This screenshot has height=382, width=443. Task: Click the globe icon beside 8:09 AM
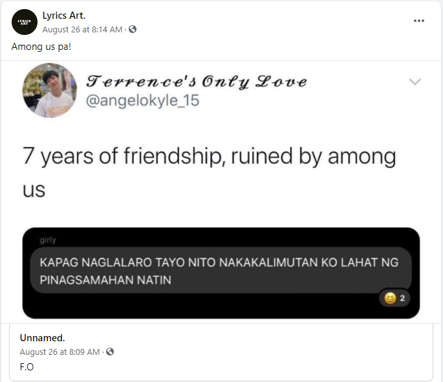tap(110, 352)
